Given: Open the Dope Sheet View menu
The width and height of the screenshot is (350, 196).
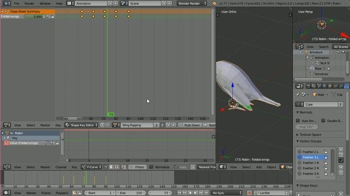Looking at the screenshot, I should [x=17, y=125].
